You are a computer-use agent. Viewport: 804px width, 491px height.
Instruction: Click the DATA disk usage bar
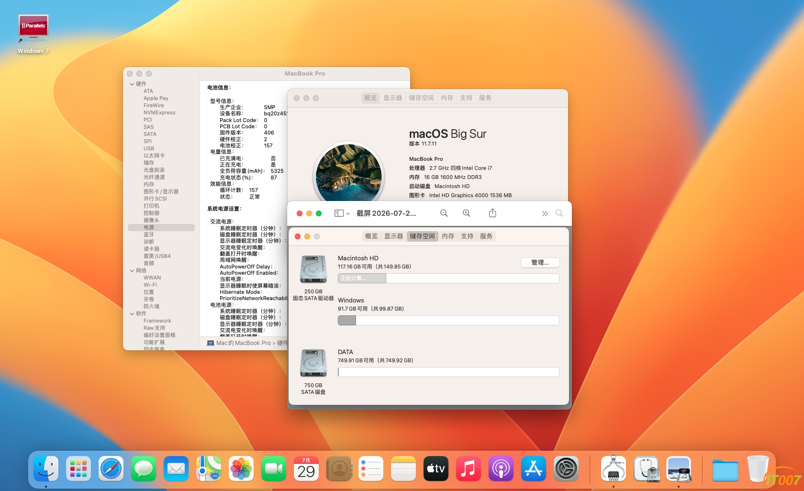click(448, 372)
